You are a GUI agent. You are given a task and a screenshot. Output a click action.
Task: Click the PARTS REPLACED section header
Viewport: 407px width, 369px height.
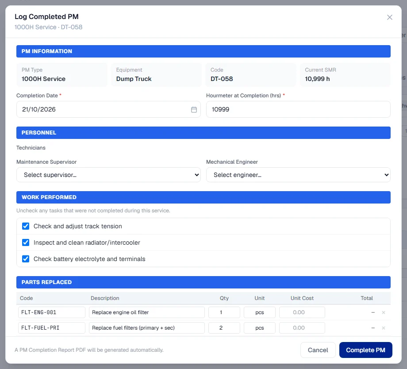point(203,282)
